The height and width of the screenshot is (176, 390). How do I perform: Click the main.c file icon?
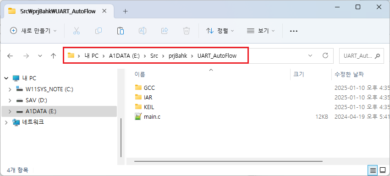(138, 116)
